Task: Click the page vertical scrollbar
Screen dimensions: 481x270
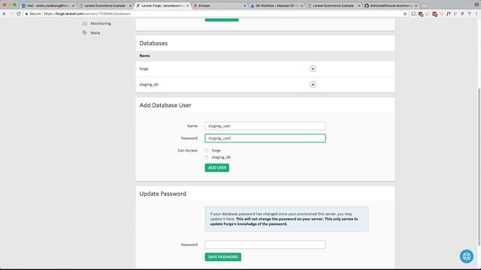Action: click(479, 166)
